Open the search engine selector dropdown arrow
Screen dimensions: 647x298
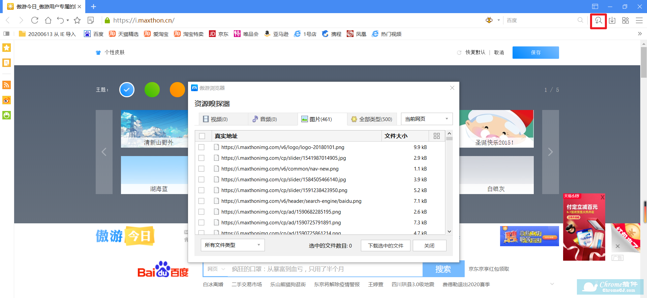pyautogui.click(x=499, y=20)
